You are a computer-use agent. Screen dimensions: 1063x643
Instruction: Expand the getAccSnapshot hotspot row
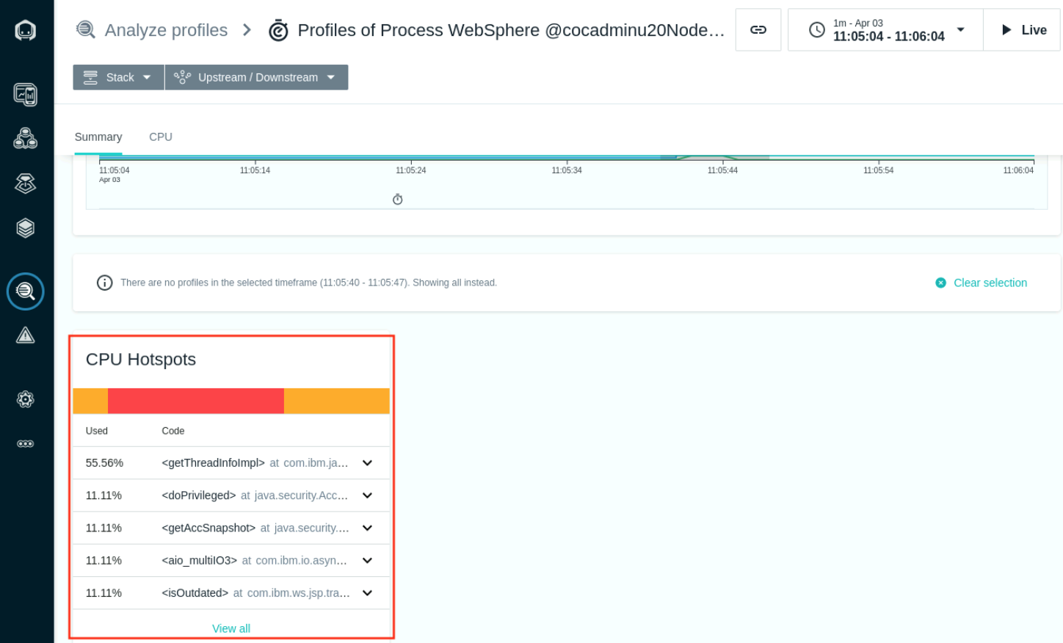tap(368, 528)
